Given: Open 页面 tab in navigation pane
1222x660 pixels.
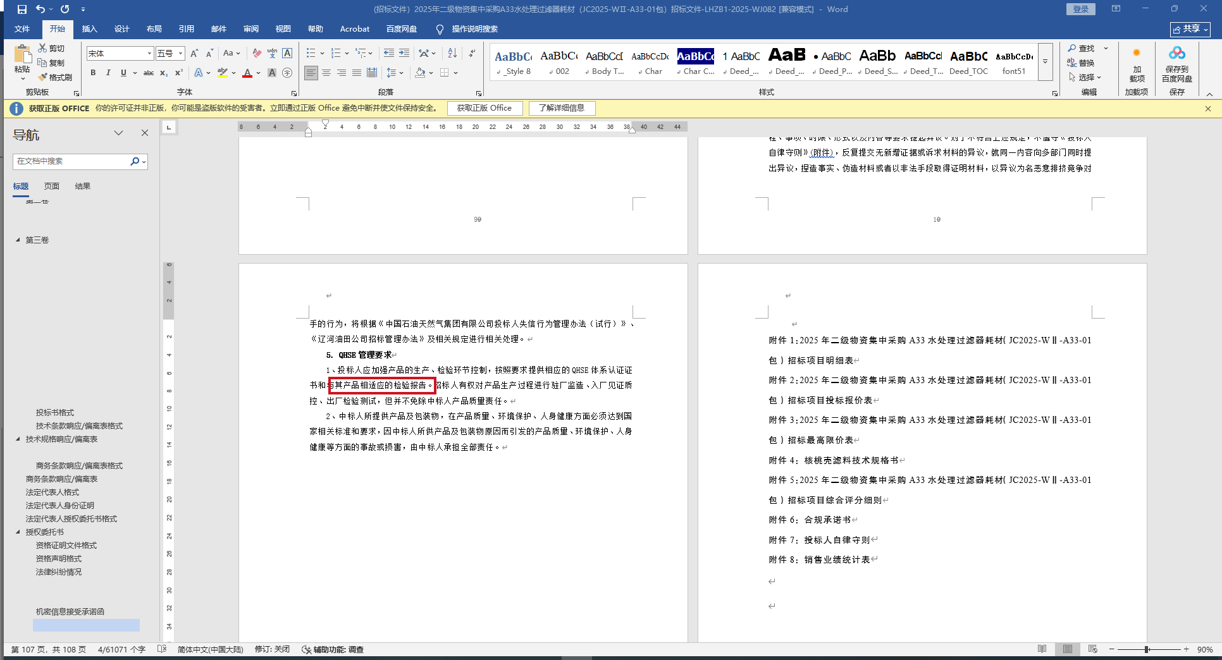Looking at the screenshot, I should click(x=52, y=186).
